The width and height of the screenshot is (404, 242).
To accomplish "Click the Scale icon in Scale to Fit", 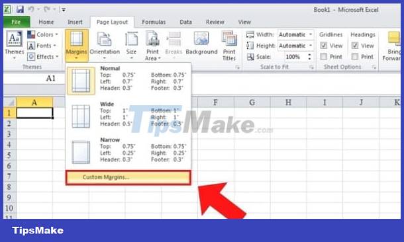I will click(250, 57).
